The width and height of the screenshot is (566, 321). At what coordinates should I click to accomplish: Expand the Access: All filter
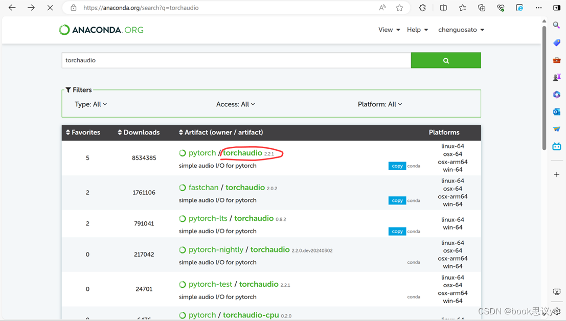coord(235,104)
